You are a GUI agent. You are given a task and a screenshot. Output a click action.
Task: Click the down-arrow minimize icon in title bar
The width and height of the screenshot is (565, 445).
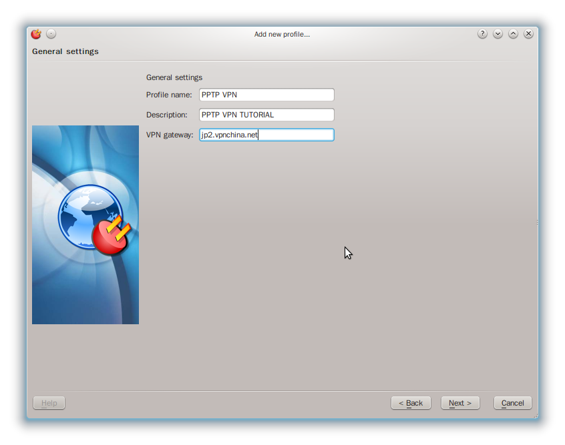pos(498,34)
